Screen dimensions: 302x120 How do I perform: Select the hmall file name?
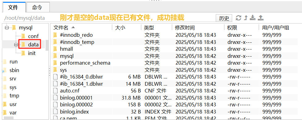click(66, 49)
